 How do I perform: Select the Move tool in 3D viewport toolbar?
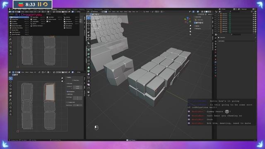[x=89, y=25]
